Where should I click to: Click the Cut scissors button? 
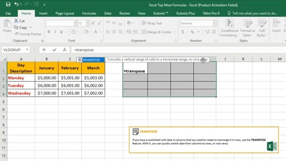click(20, 21)
